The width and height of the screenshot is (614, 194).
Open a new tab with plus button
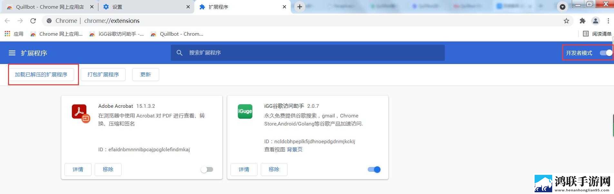[x=300, y=7]
